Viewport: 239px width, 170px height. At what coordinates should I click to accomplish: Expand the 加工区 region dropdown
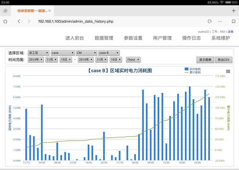[x=39, y=53]
